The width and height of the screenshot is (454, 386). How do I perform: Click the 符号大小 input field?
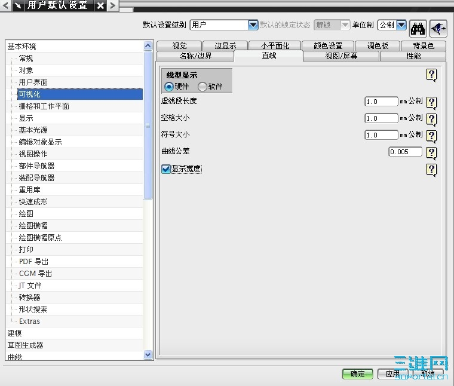point(381,135)
